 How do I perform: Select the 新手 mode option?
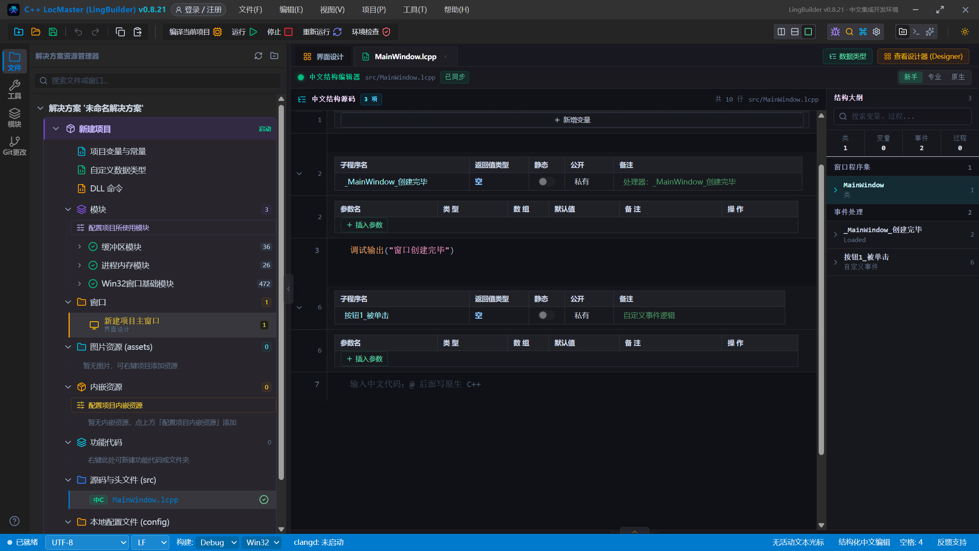pyautogui.click(x=910, y=77)
